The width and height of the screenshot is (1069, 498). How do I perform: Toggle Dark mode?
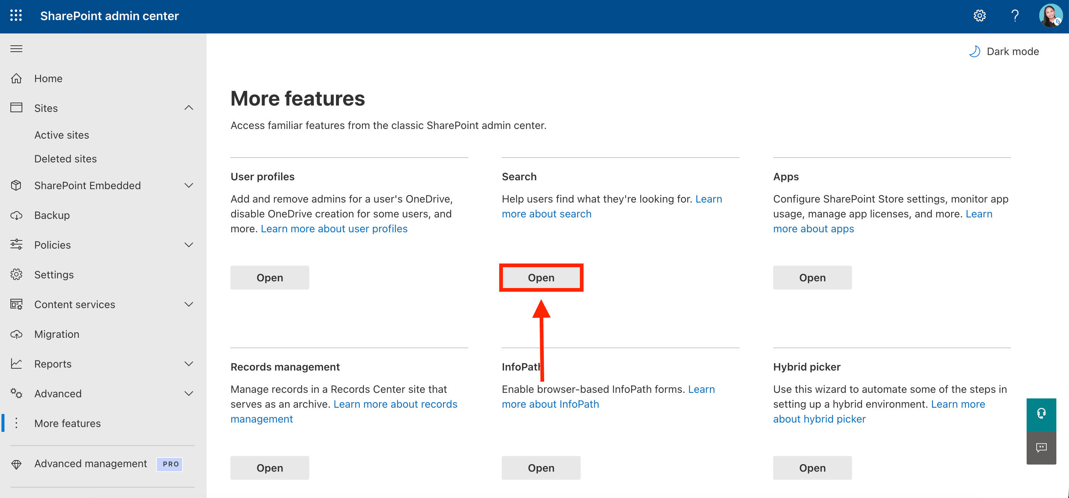(1004, 51)
